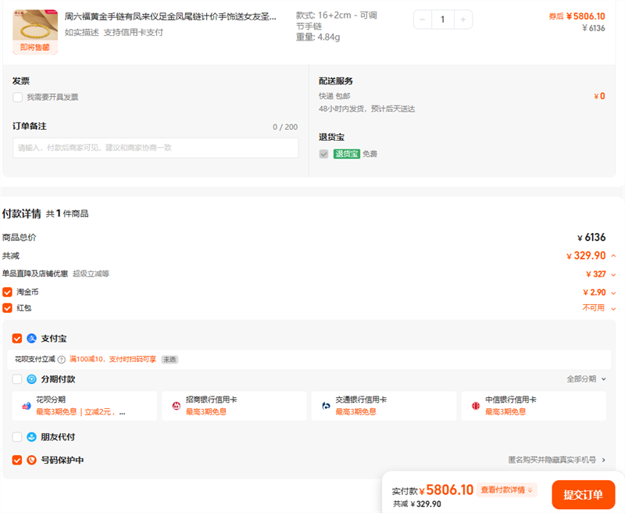Collapse the 共减 ¥329.90 discount section
This screenshot has width=625, height=513.
tap(613, 256)
